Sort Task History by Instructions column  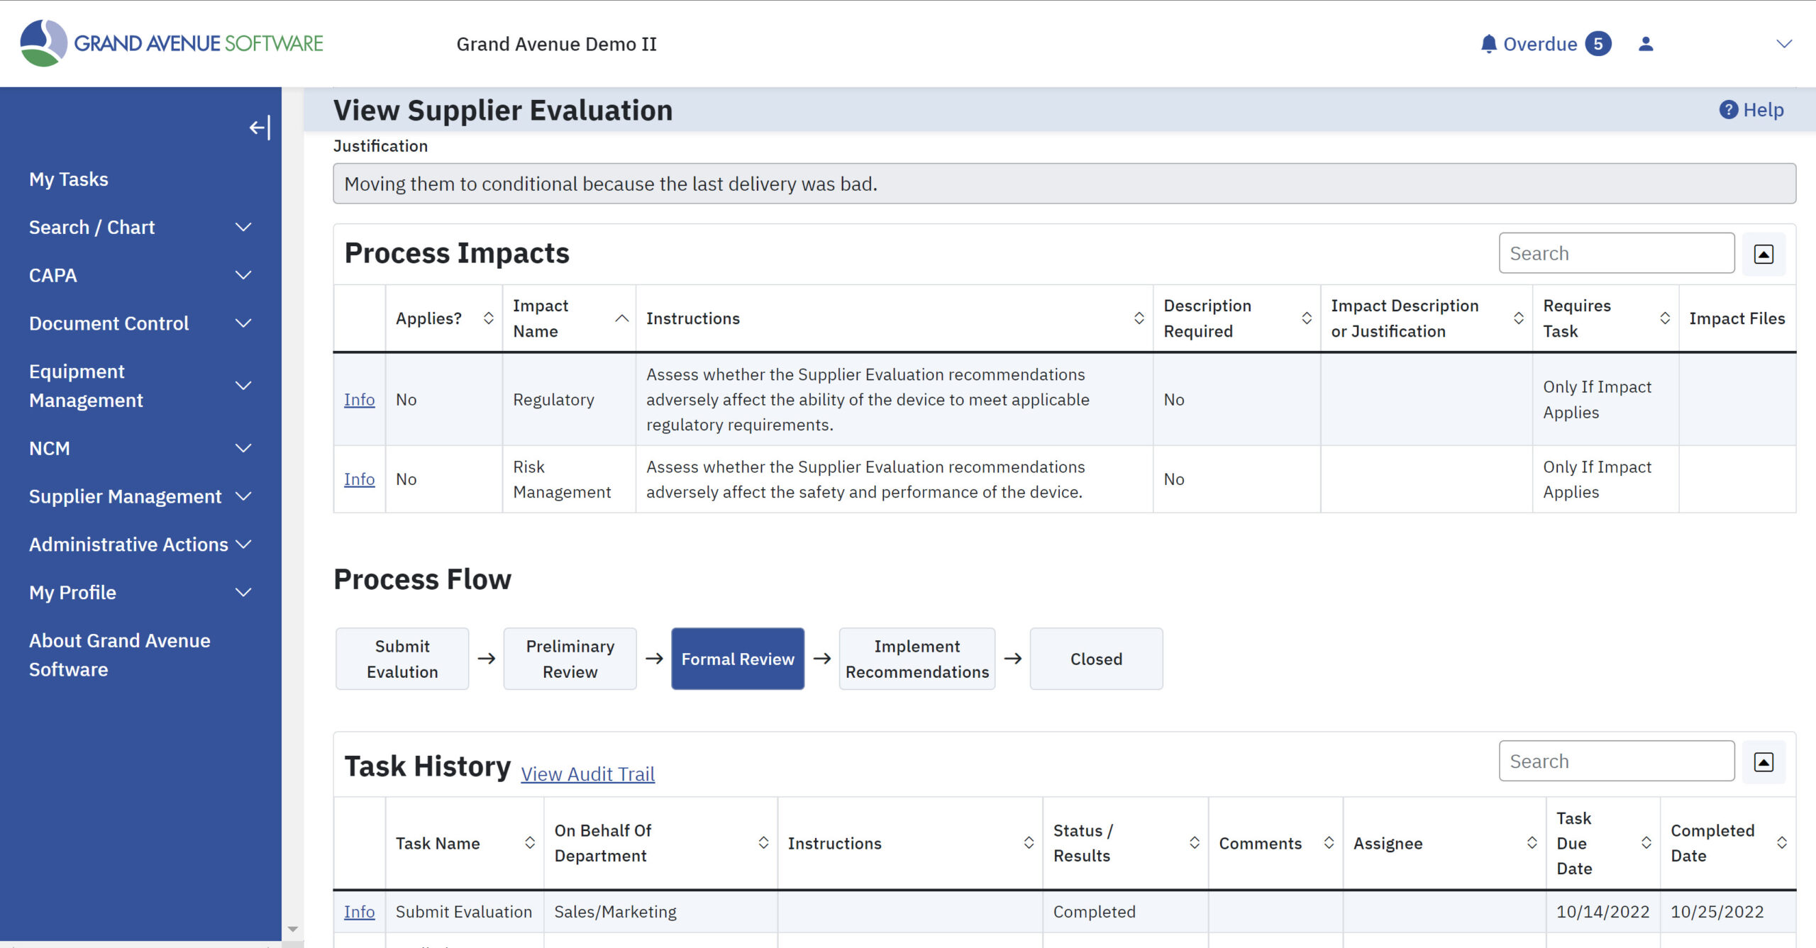pyautogui.click(x=1029, y=843)
